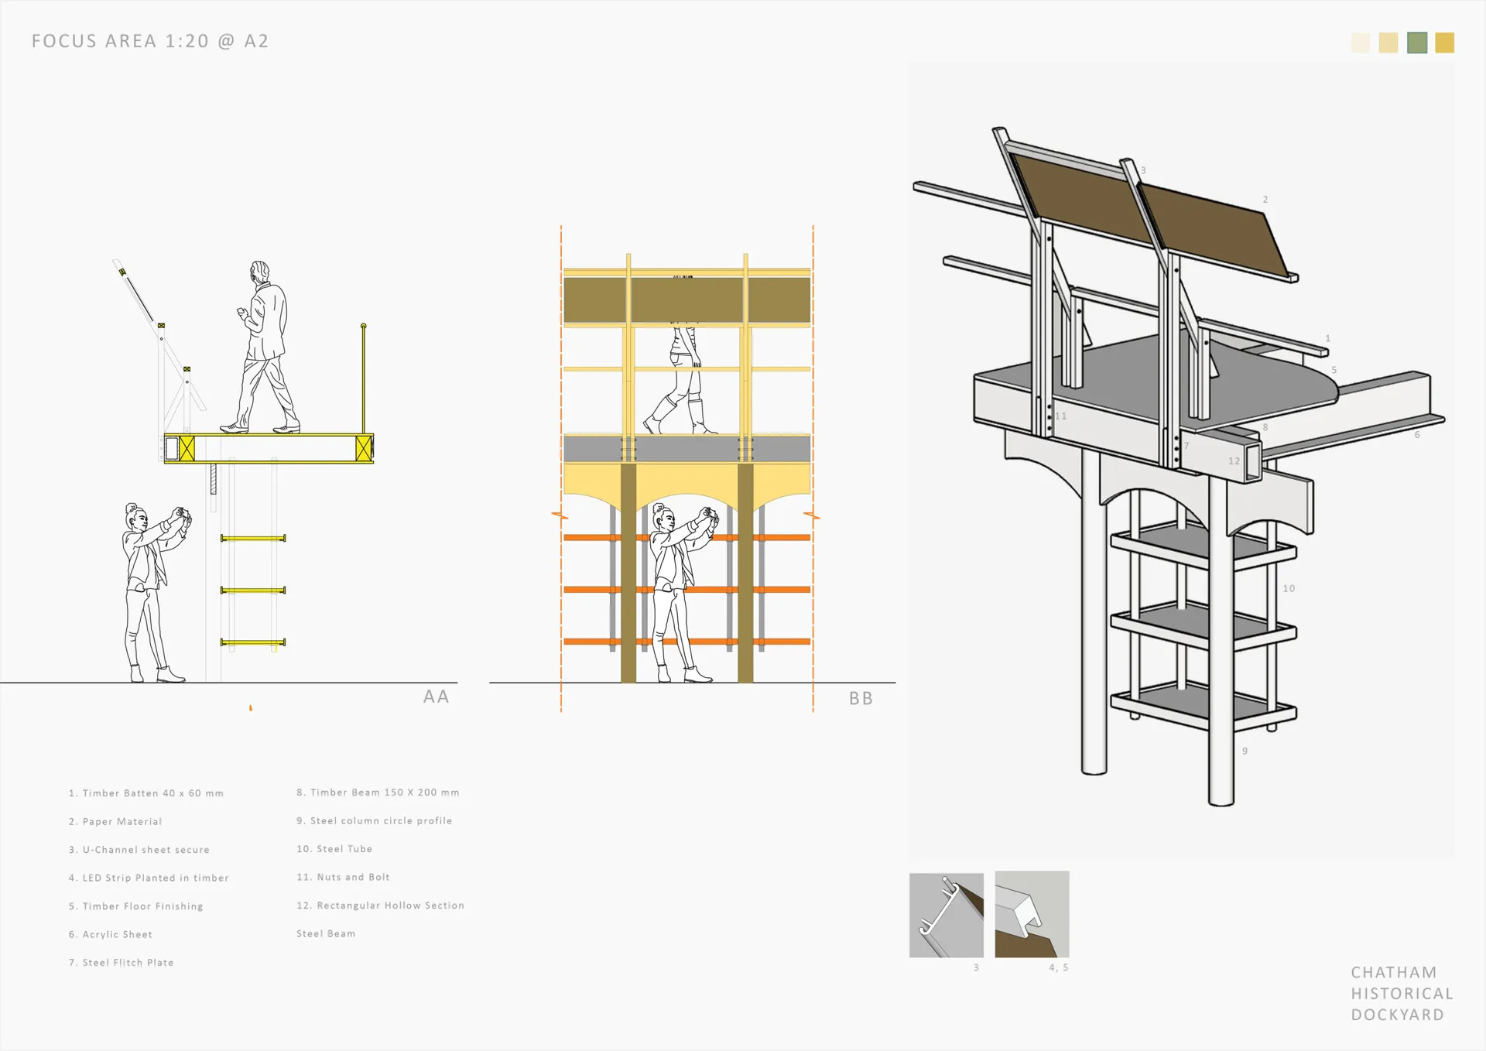Click the green color swatch
The image size is (1486, 1051).
point(1416,43)
